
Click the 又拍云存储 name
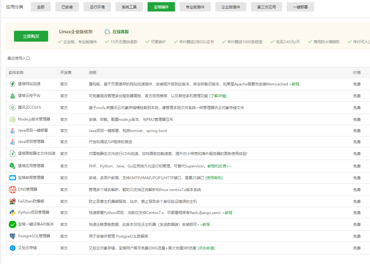tap(27, 248)
